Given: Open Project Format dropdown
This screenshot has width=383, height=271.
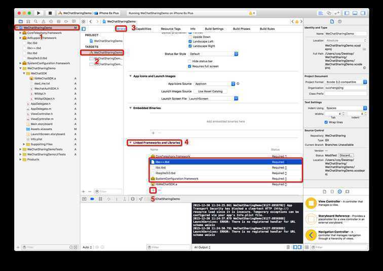Looking at the screenshot, I should point(346,82).
